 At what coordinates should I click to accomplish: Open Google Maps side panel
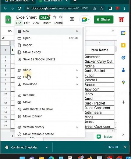[123, 82]
